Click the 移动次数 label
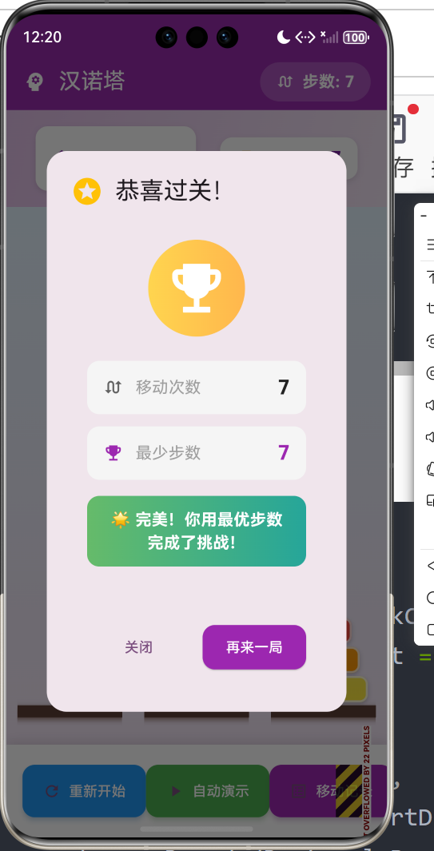434x851 pixels. point(169,388)
